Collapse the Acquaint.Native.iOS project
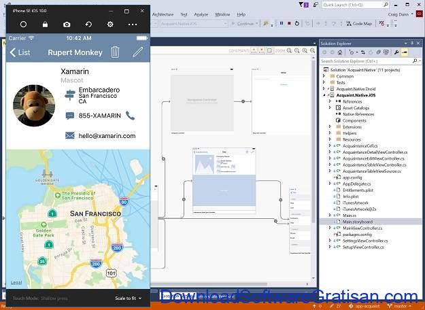The width and height of the screenshot is (425, 310). coord(324,95)
